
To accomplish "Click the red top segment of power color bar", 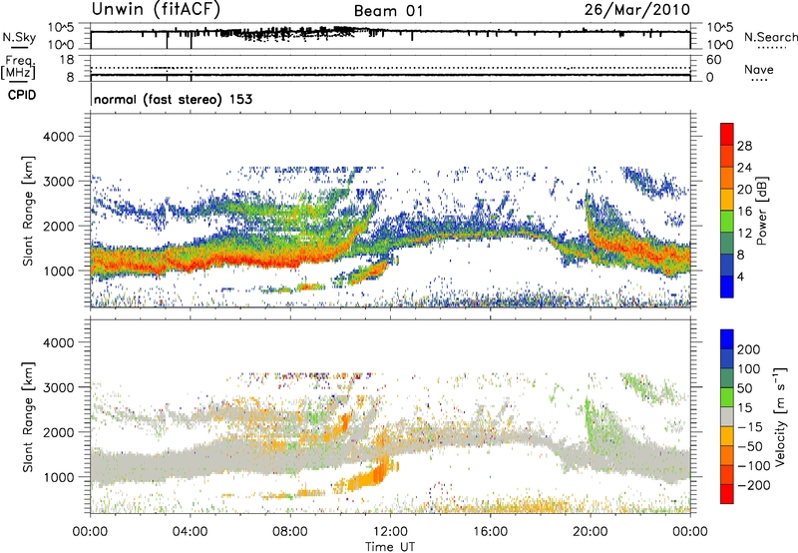I will [727, 135].
